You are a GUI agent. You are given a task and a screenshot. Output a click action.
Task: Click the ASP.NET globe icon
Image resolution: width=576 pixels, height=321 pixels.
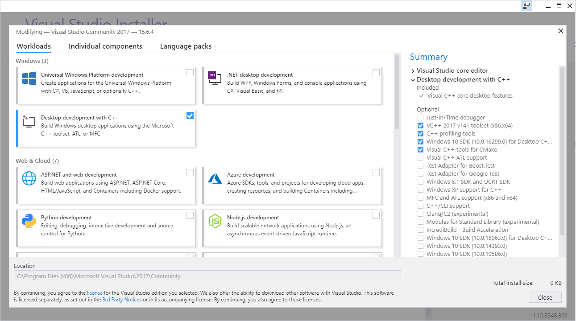click(29, 178)
